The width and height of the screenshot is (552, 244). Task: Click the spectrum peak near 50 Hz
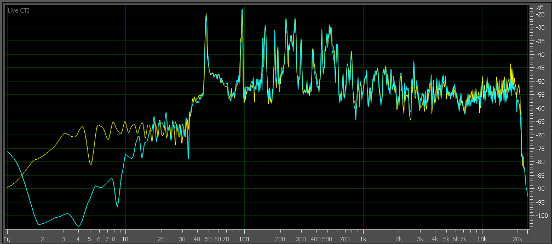(x=206, y=16)
